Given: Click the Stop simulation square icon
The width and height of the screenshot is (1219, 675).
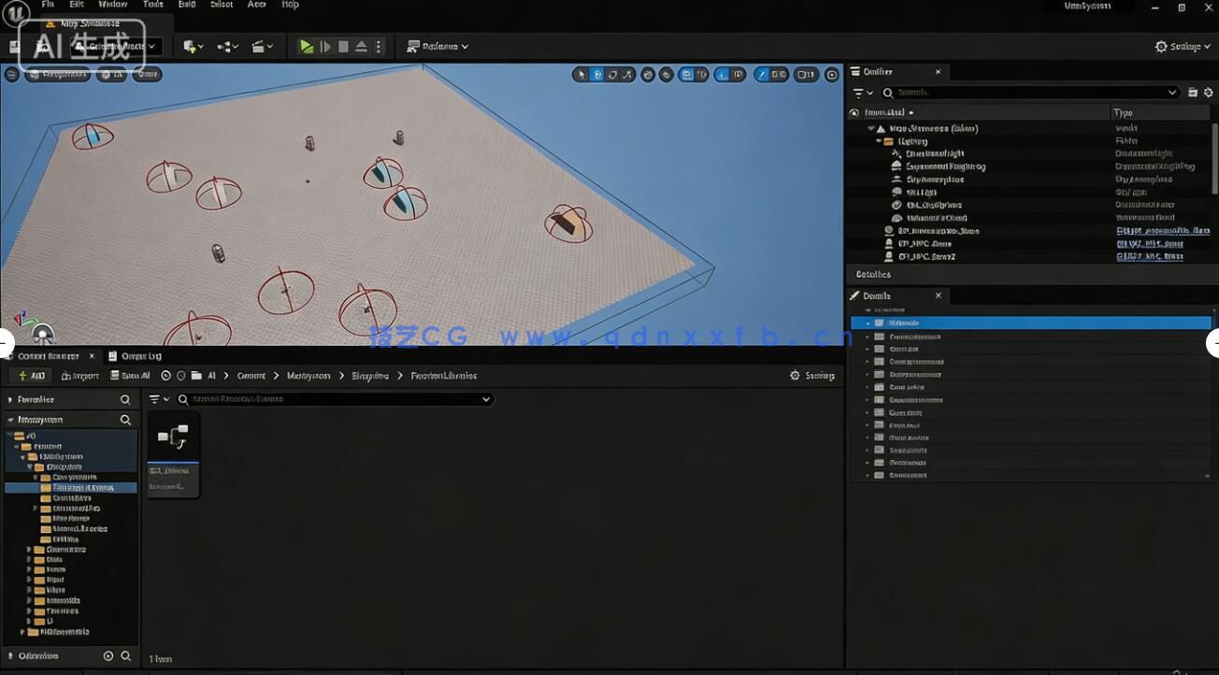Looking at the screenshot, I should 343,47.
